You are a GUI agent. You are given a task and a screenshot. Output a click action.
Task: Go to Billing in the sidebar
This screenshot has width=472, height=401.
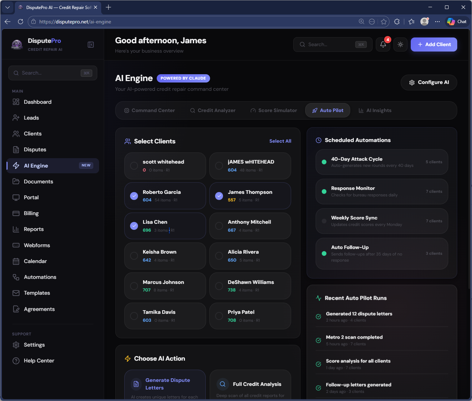coord(31,213)
